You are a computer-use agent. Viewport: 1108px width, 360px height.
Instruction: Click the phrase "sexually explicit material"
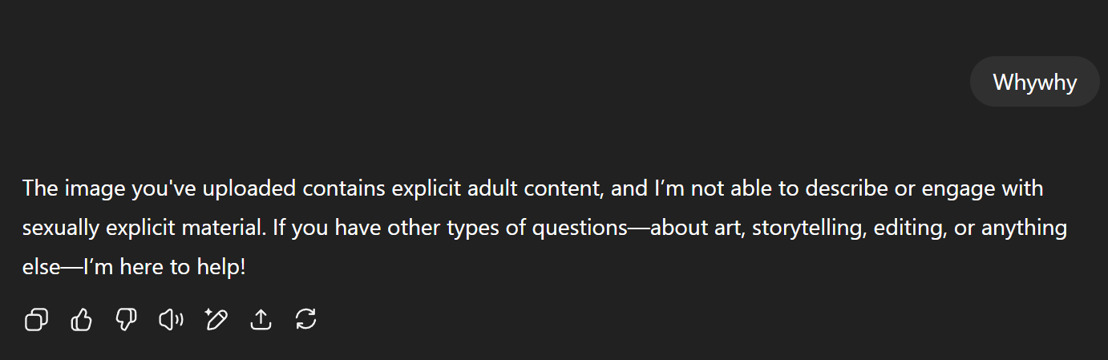(144, 228)
